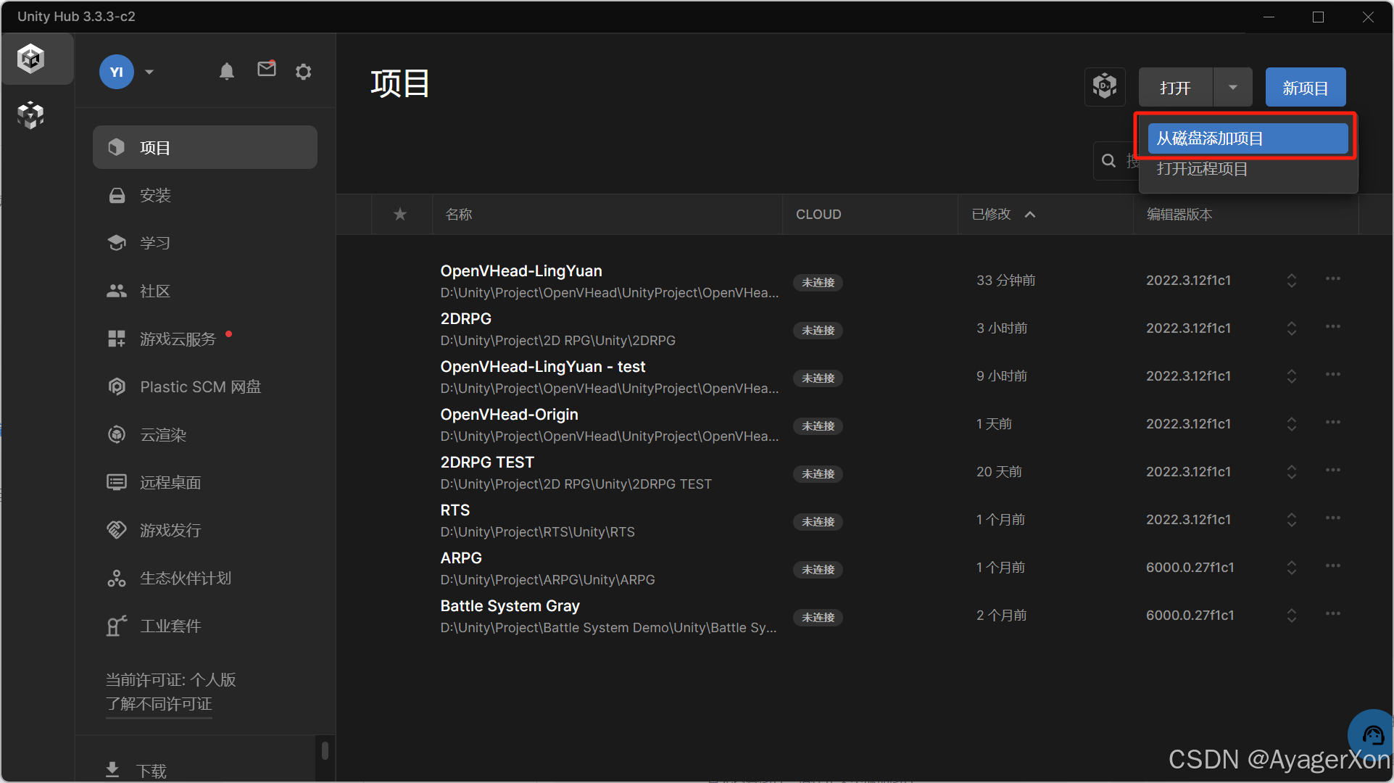Image resolution: width=1394 pixels, height=783 pixels.
Task: Sort by the star favorites column
Action: click(x=400, y=215)
